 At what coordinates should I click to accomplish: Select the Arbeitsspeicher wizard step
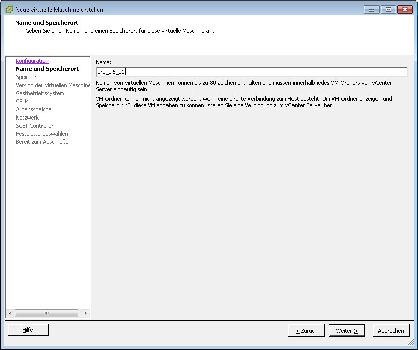point(34,109)
